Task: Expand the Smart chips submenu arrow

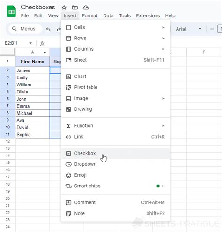Action: pyautogui.click(x=163, y=186)
